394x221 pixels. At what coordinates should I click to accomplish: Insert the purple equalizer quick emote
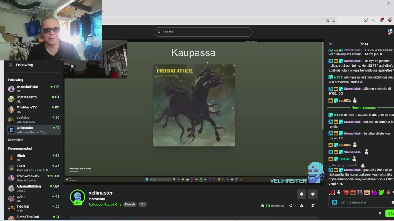point(374,192)
